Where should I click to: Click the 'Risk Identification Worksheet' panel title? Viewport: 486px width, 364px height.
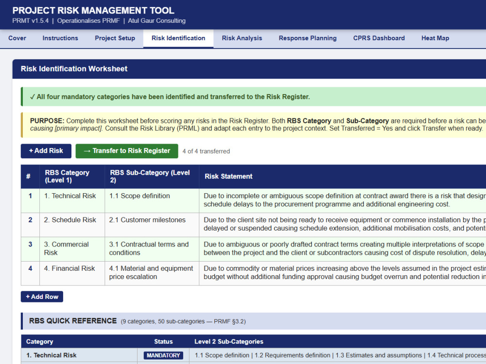[x=74, y=69]
